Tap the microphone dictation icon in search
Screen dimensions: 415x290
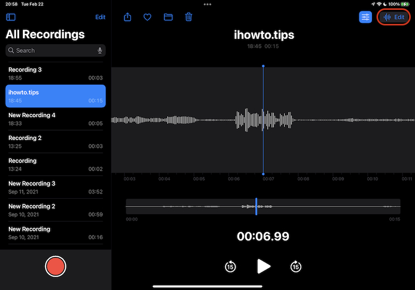tap(100, 50)
